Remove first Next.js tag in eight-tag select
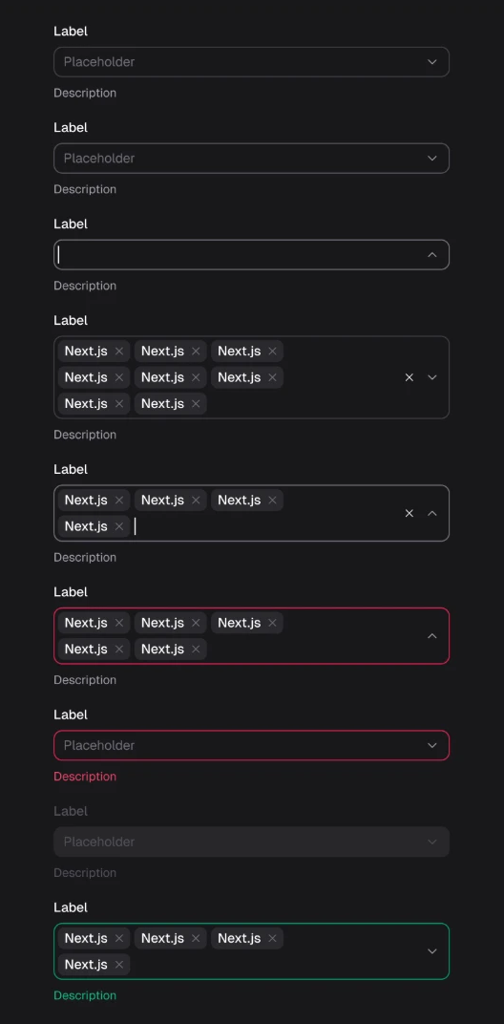 (118, 352)
